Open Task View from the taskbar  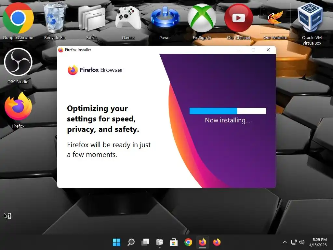pos(145,242)
